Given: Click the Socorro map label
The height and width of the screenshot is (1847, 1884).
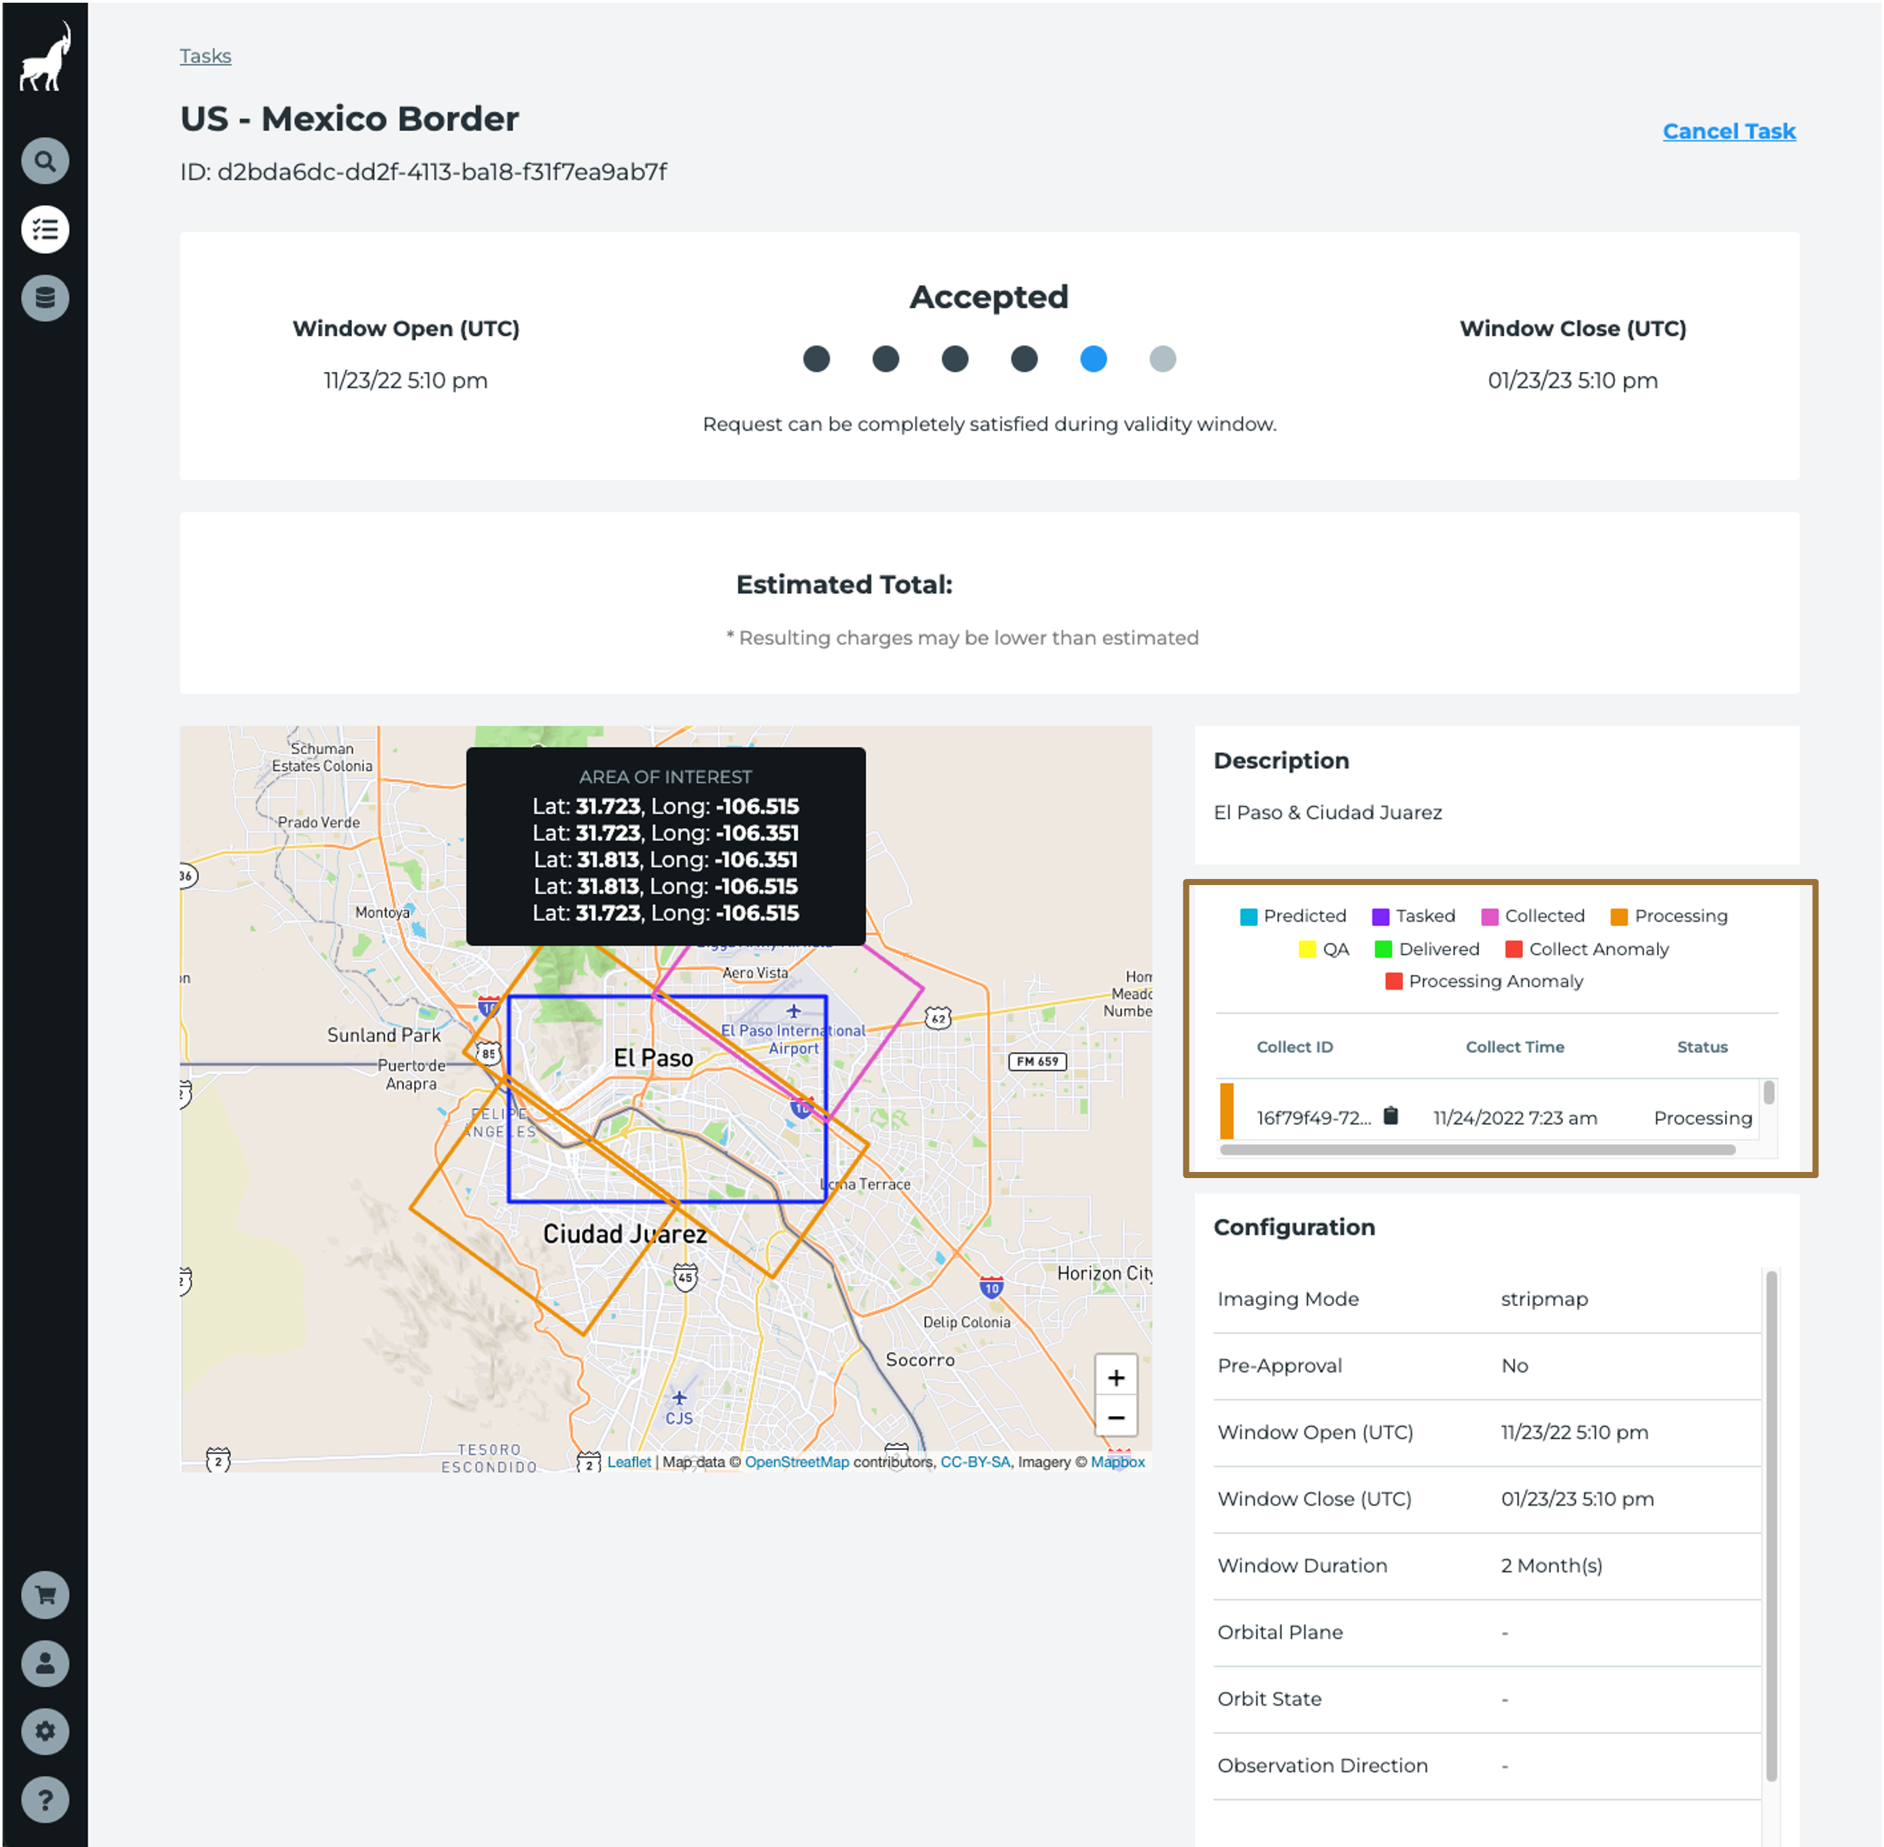Looking at the screenshot, I should pyautogui.click(x=919, y=1360).
